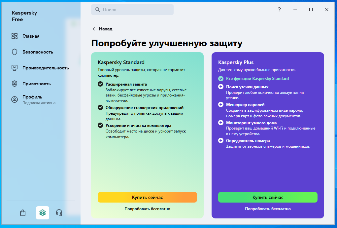This screenshot has height=228, width=337.
Task: Click Ускорение и очистка компьютера title
Action: tap(138, 126)
